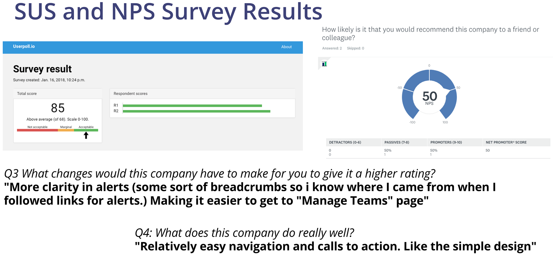
Task: Click the green Acceptable scale segment
Action: tap(86, 130)
